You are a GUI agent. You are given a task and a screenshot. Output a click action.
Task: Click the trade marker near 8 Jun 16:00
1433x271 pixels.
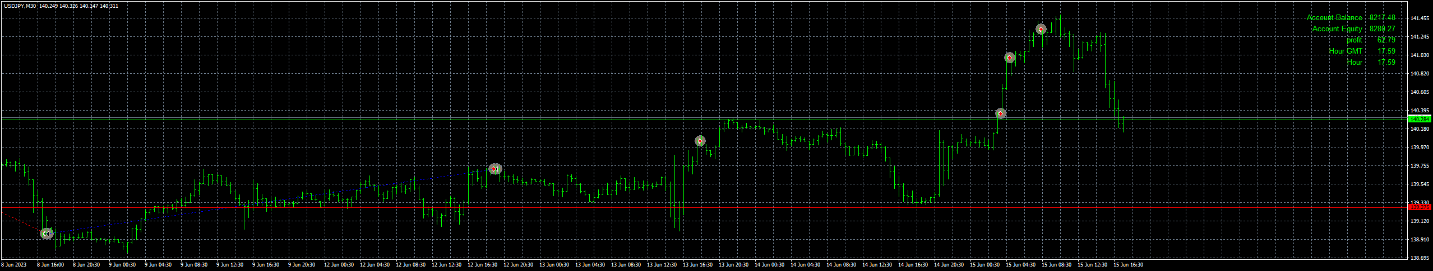click(x=47, y=234)
